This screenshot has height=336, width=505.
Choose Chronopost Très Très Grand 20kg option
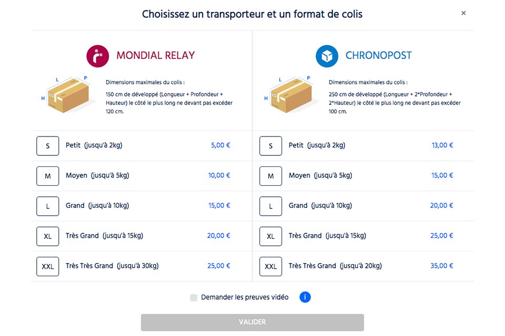(363, 266)
